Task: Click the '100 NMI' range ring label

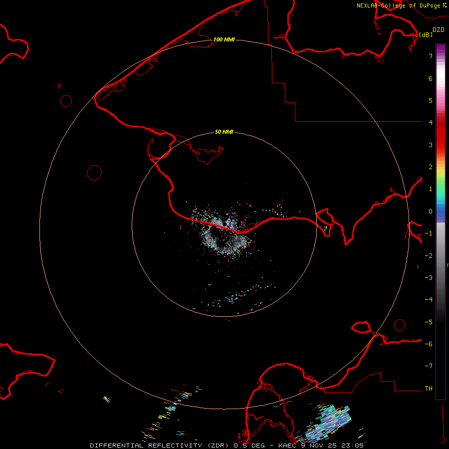Action: click(224, 39)
